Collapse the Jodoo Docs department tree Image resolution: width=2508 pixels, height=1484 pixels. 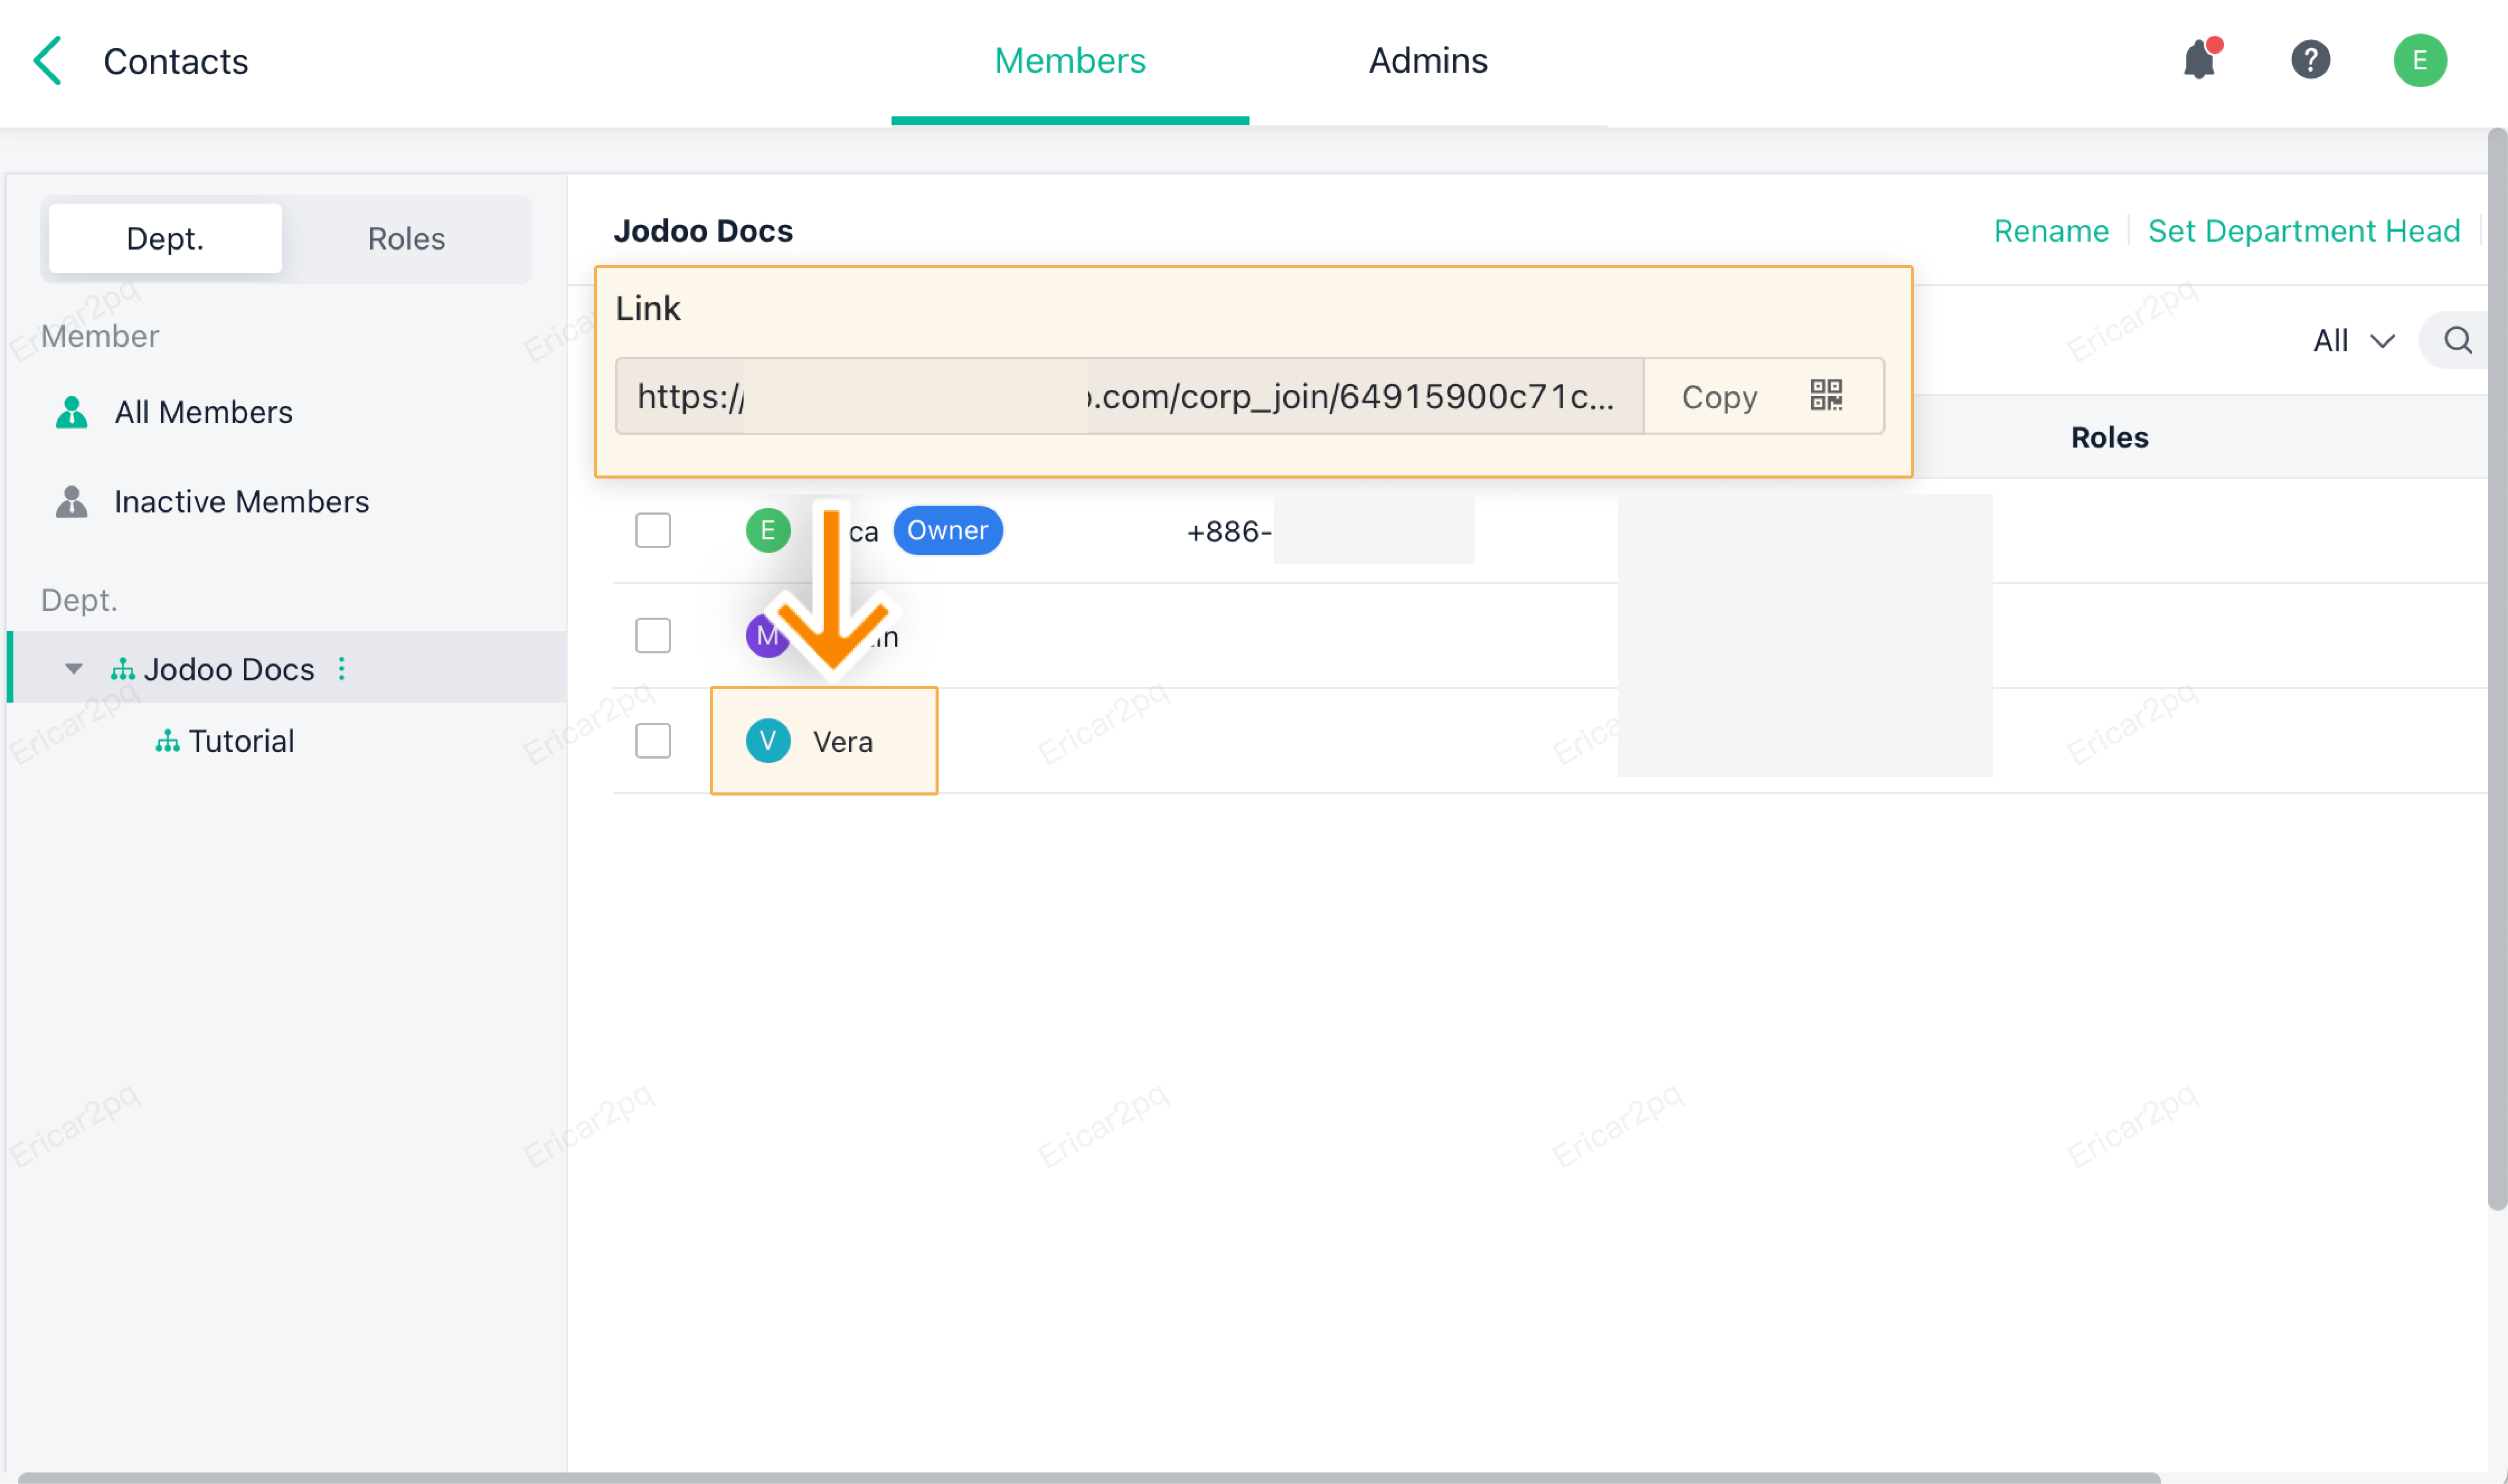(x=73, y=669)
